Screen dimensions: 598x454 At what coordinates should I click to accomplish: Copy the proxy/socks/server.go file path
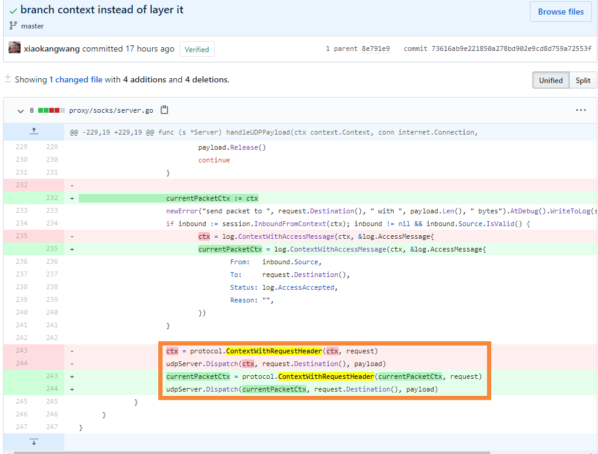(164, 110)
